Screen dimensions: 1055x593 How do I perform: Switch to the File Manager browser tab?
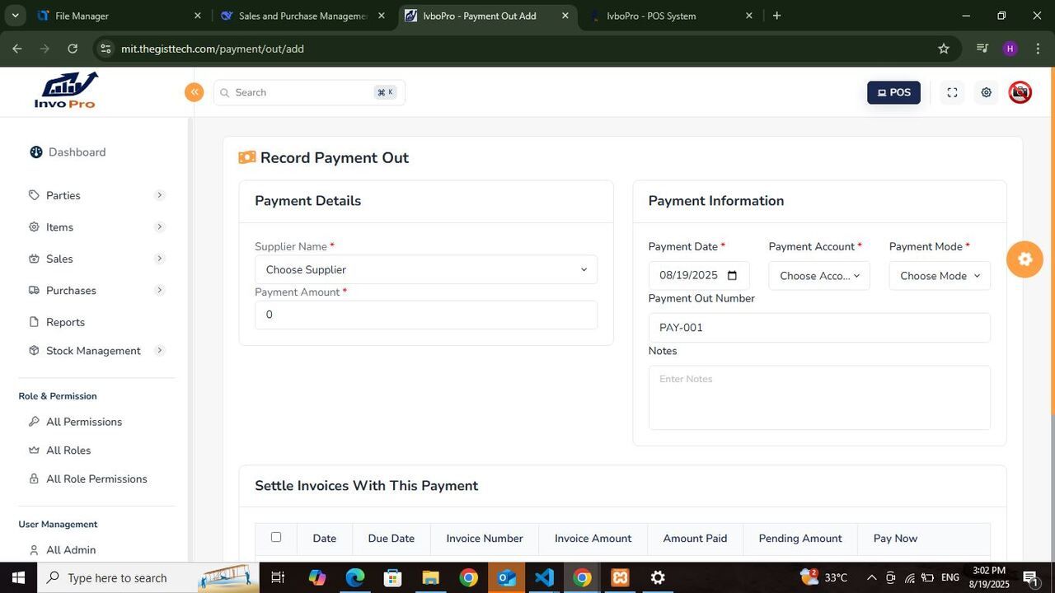tap(119, 16)
